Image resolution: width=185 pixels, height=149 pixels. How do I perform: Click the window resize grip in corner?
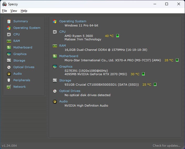[x=183, y=147]
